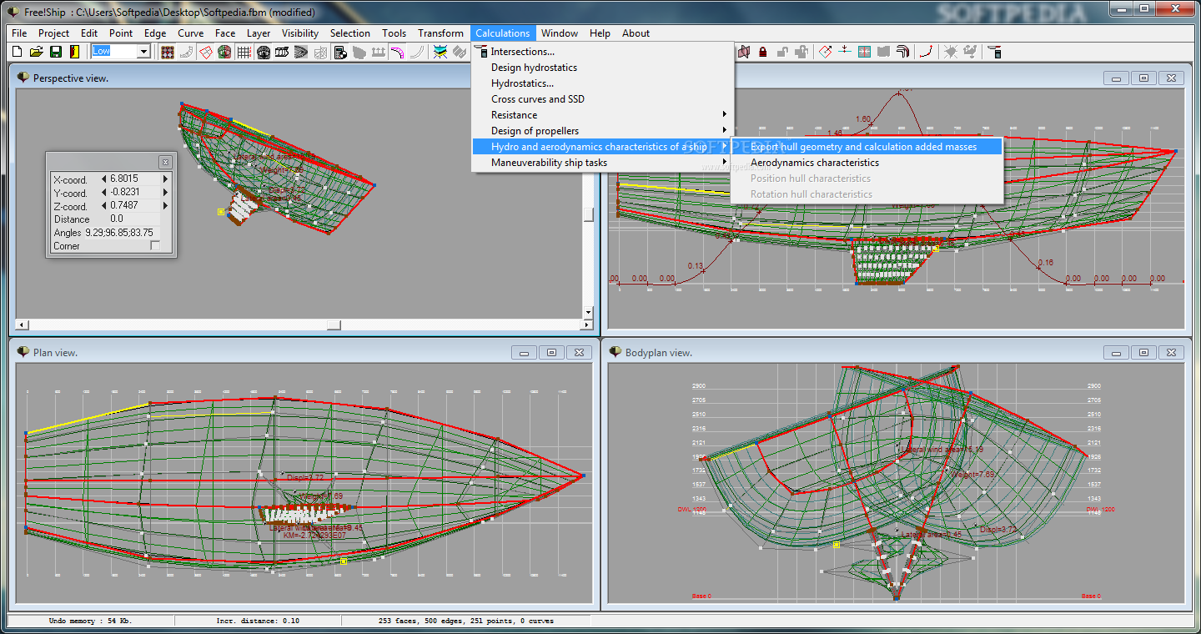Open the About menu
The image size is (1201, 634).
636,33
